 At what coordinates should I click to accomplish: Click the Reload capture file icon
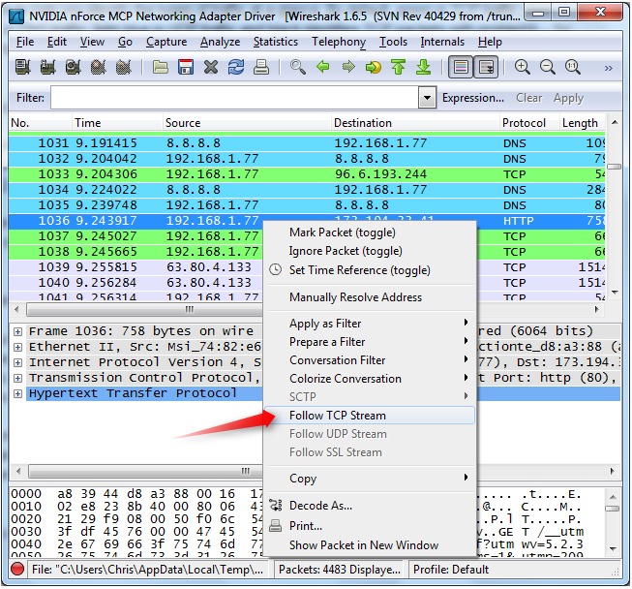(236, 68)
